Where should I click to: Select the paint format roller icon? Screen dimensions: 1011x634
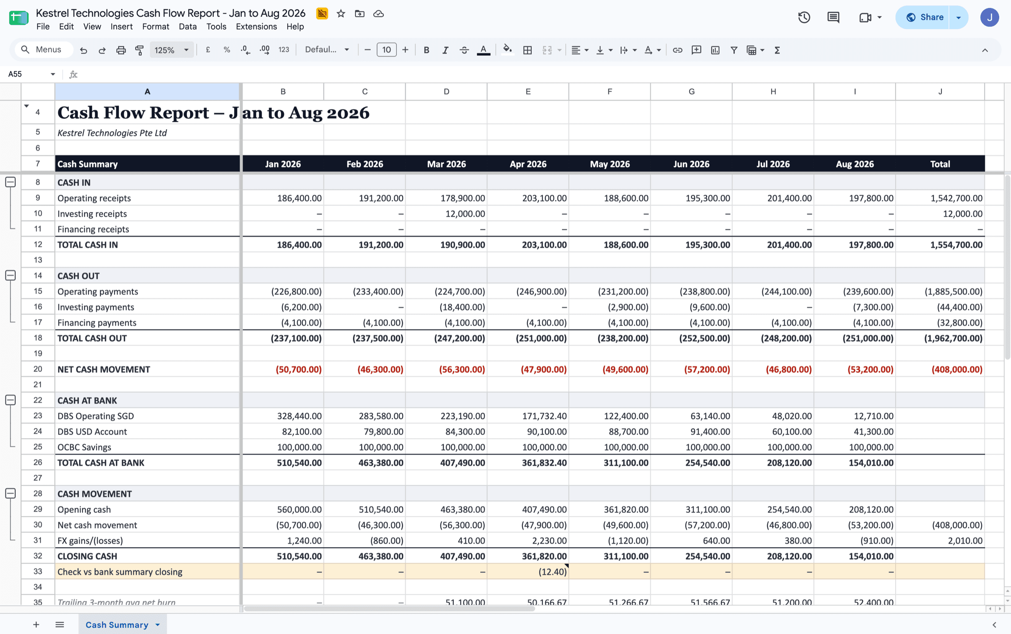[x=139, y=50]
